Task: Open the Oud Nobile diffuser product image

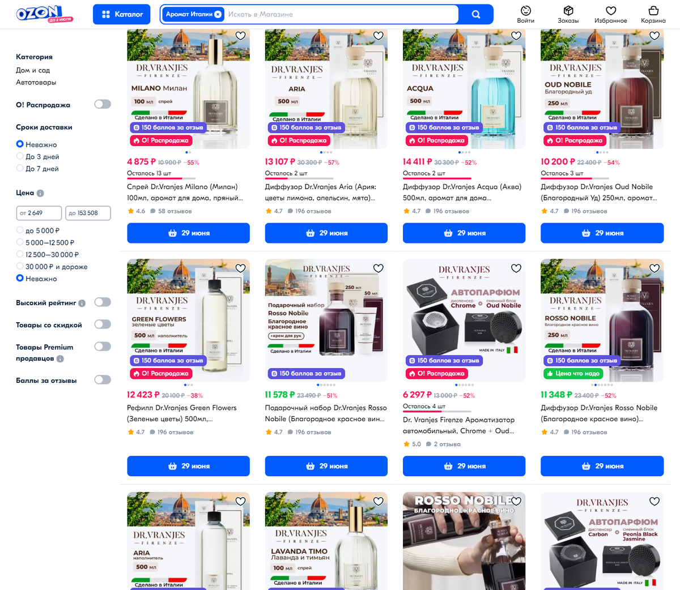Action: tap(602, 89)
